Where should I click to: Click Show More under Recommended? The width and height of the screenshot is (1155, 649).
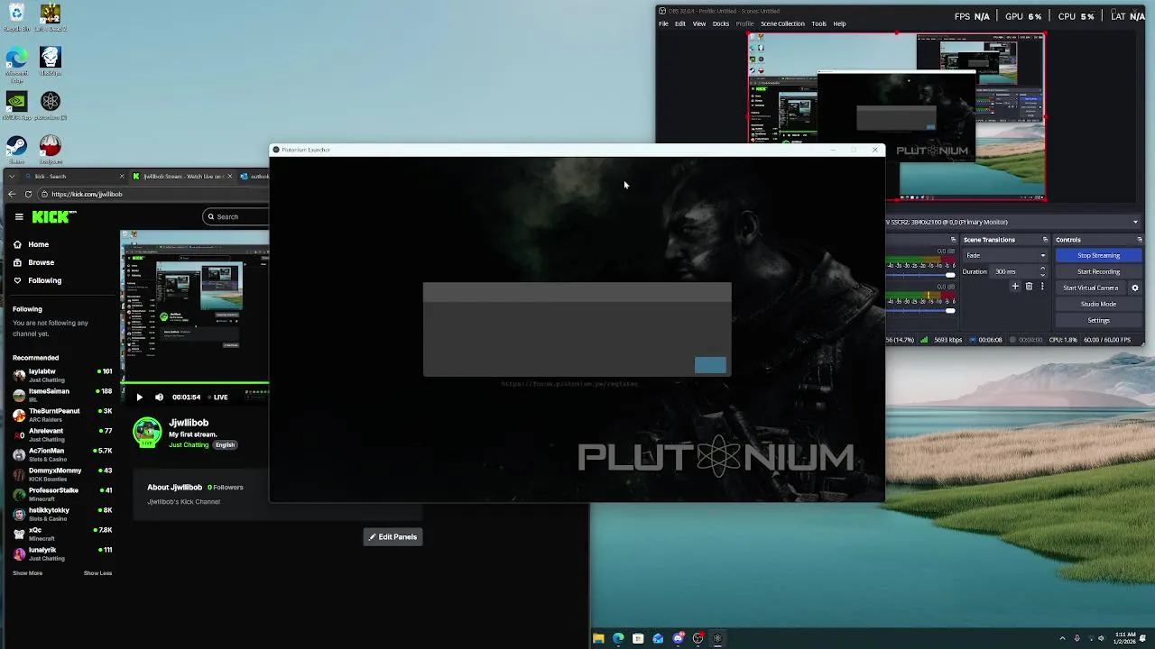pos(27,573)
